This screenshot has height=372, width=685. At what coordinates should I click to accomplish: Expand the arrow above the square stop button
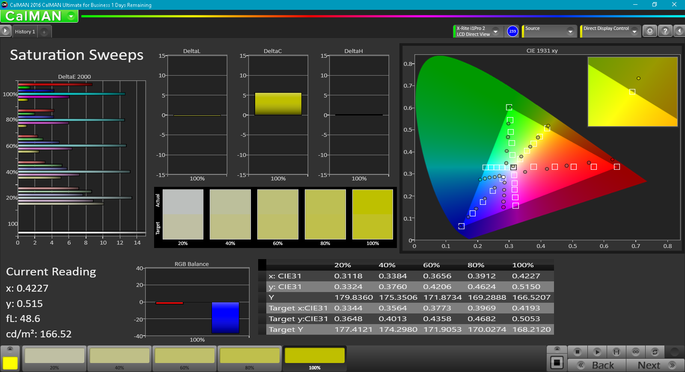click(x=557, y=349)
